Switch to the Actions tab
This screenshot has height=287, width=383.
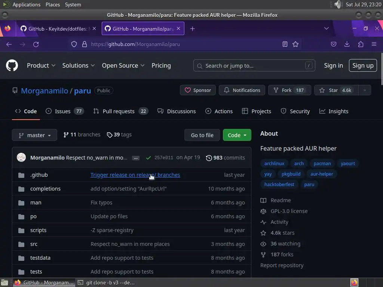pyautogui.click(x=219, y=111)
